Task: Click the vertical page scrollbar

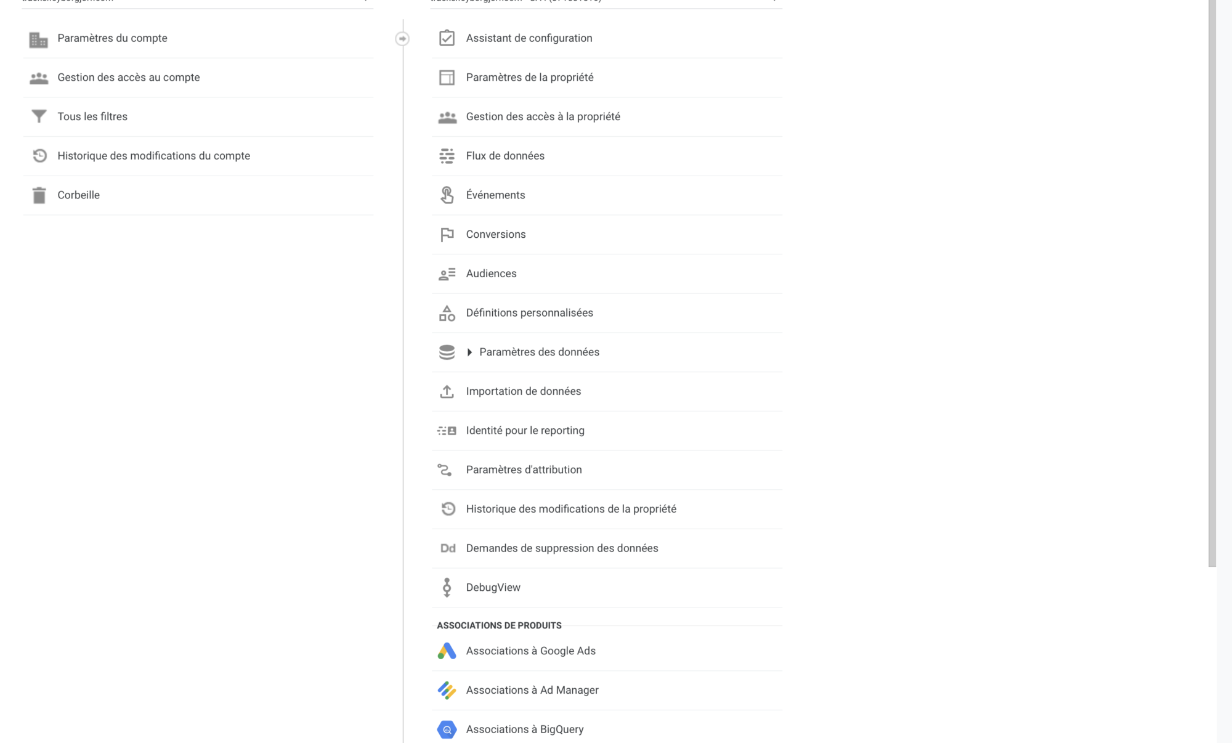Action: [x=1212, y=283]
